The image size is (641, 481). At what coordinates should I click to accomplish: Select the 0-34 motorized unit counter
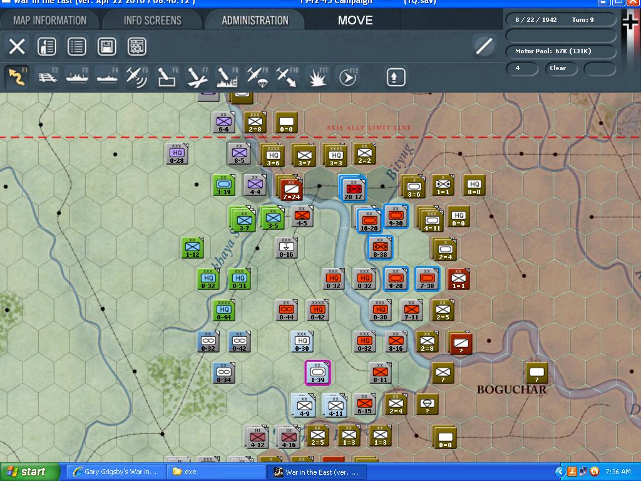point(223,373)
